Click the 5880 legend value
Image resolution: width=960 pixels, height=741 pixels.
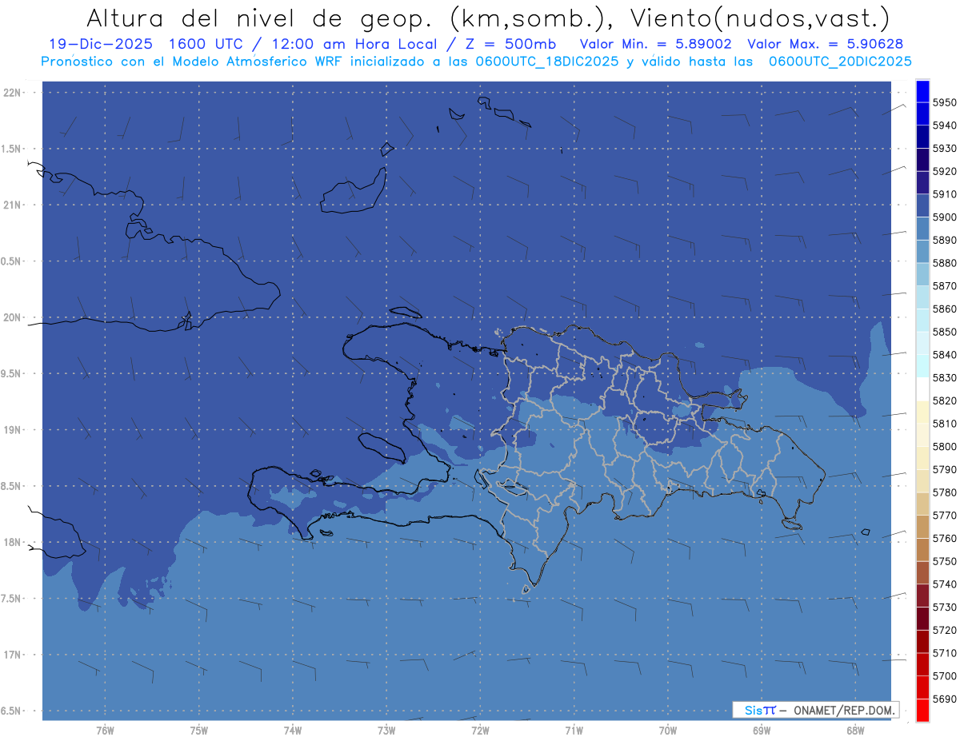pyautogui.click(x=944, y=263)
